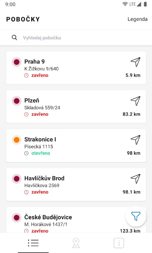The height and width of the screenshot is (253, 152).
Task: Switch to the map pin tab
Action: [x=76, y=243]
